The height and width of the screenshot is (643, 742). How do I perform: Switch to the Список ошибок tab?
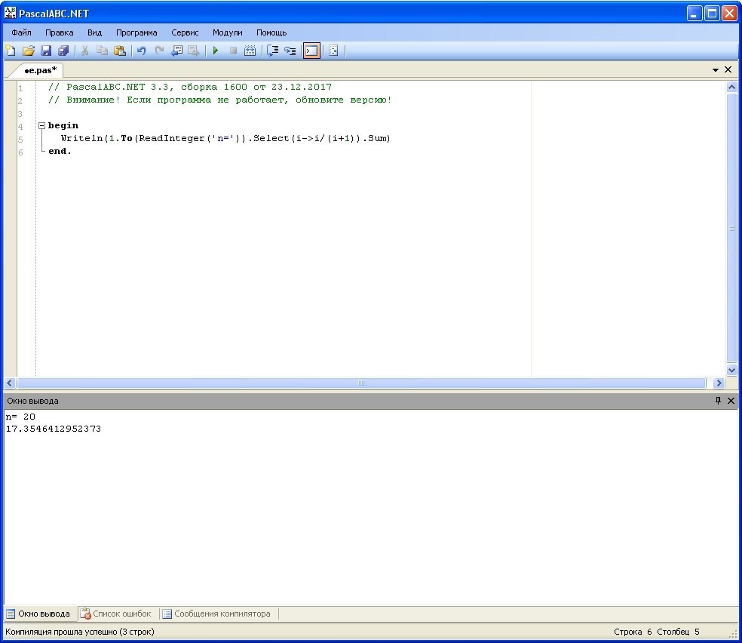tap(116, 614)
